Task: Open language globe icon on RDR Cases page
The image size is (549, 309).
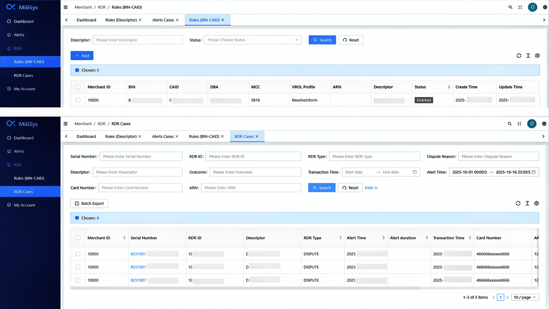Action: [x=544, y=124]
